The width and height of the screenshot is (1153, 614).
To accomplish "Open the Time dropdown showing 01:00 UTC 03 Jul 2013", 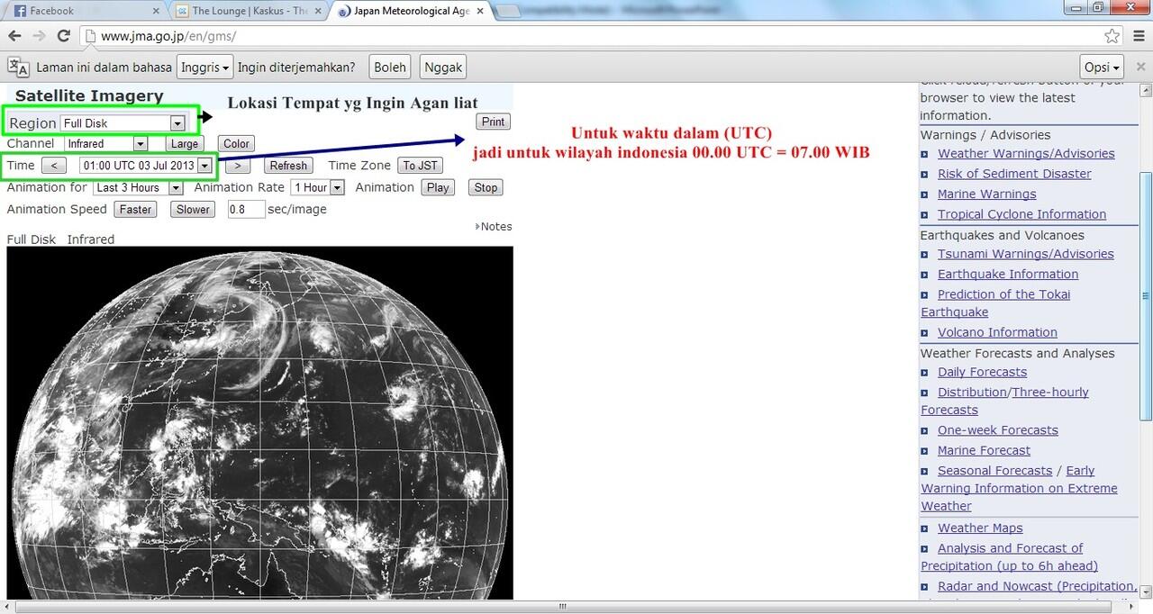I will point(146,166).
